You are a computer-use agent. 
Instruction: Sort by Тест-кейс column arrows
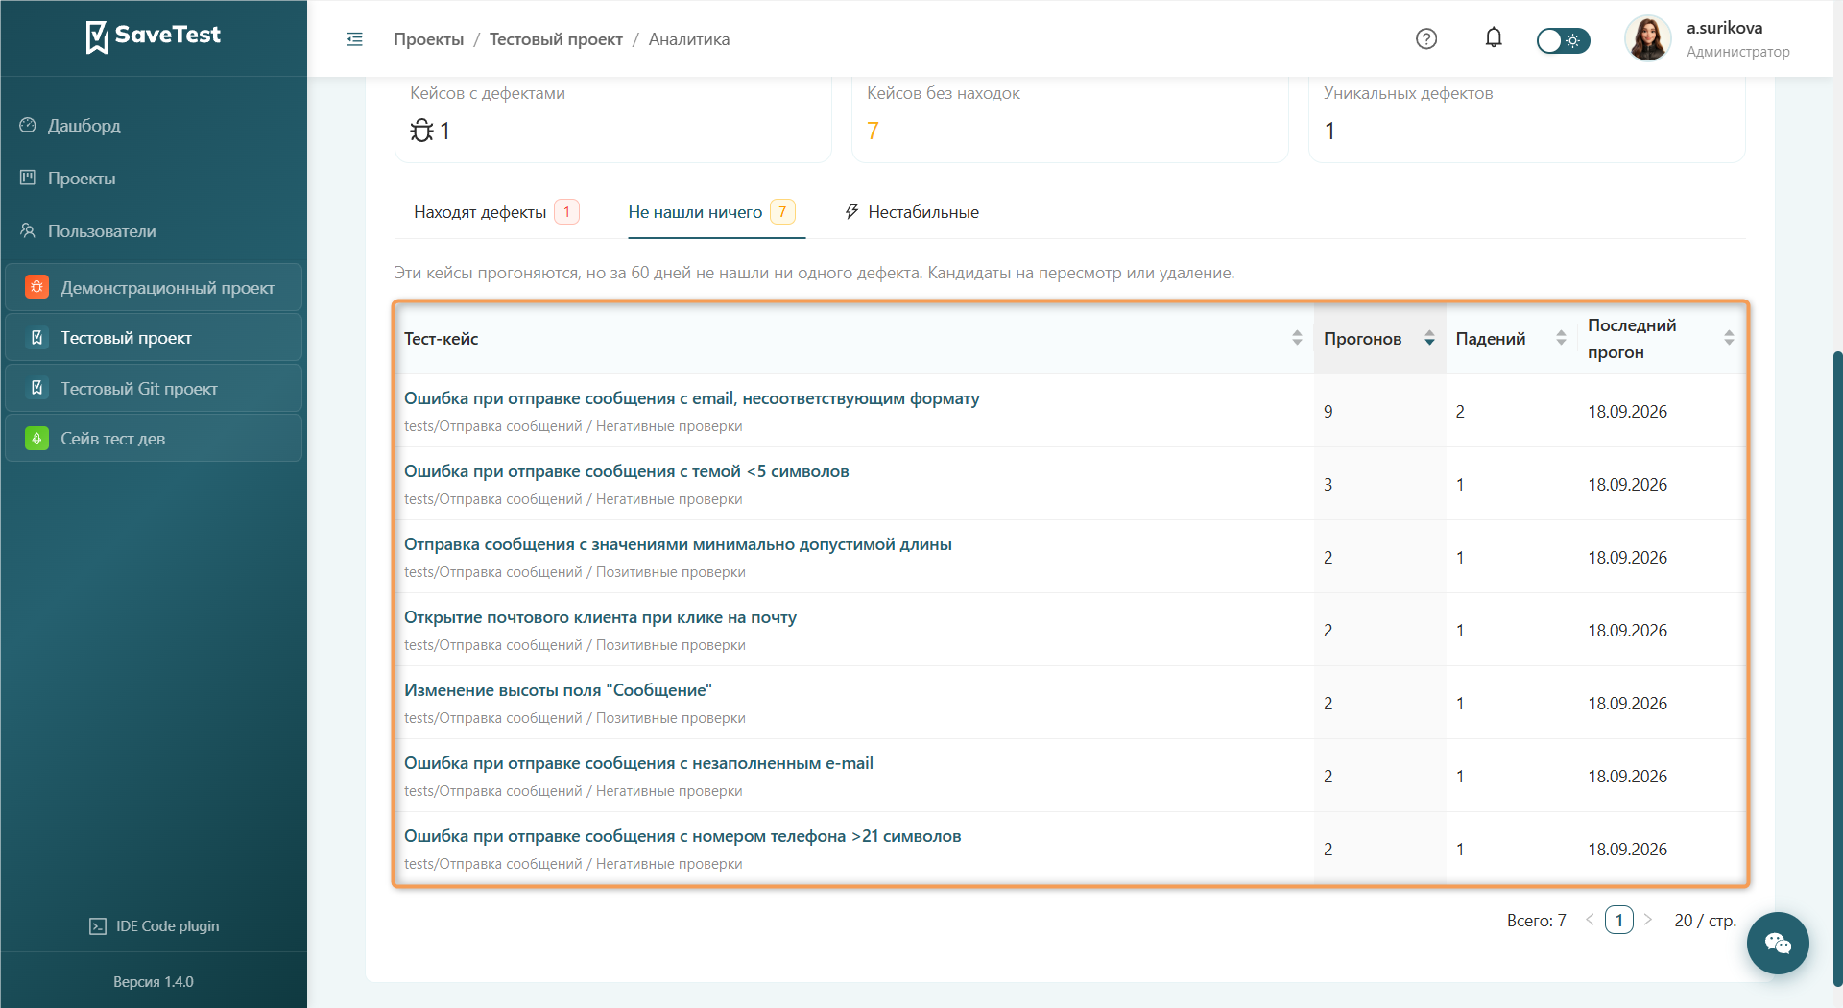tap(1297, 338)
